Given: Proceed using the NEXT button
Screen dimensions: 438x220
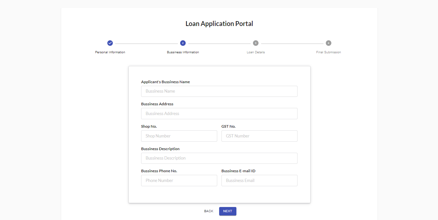Looking at the screenshot, I should (228, 211).
